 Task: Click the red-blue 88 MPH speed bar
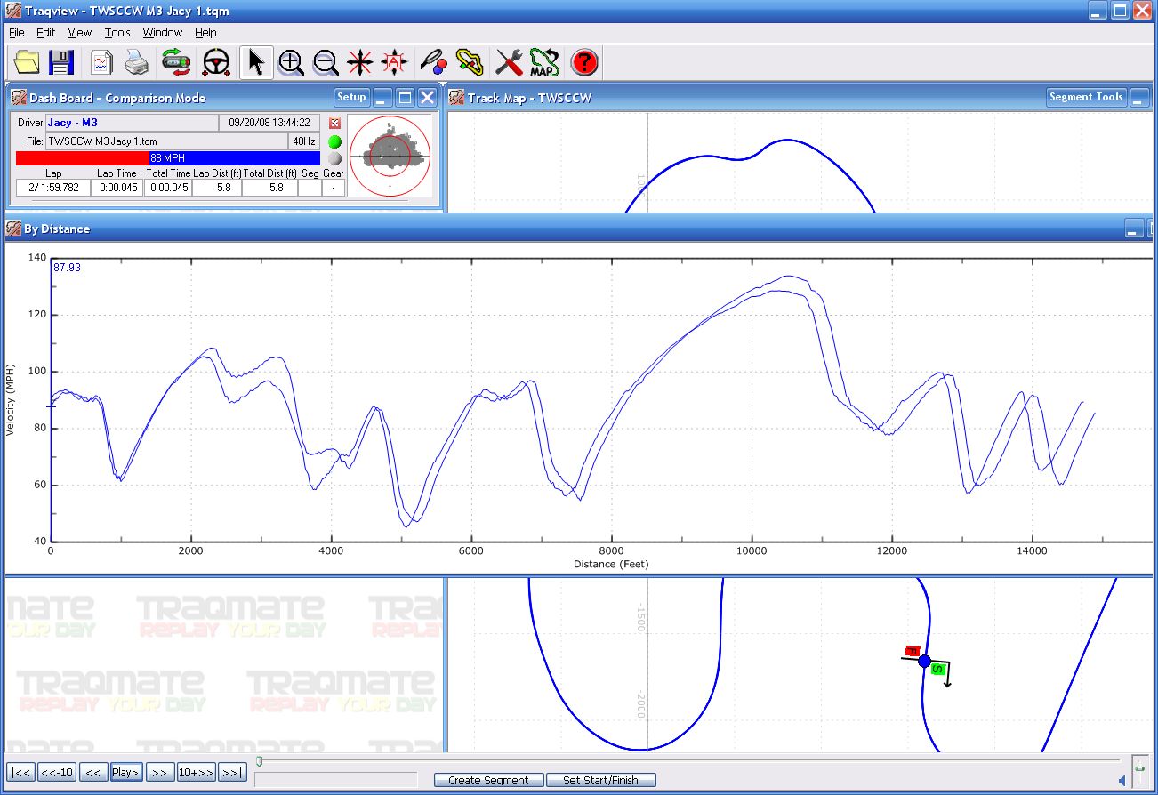point(168,158)
